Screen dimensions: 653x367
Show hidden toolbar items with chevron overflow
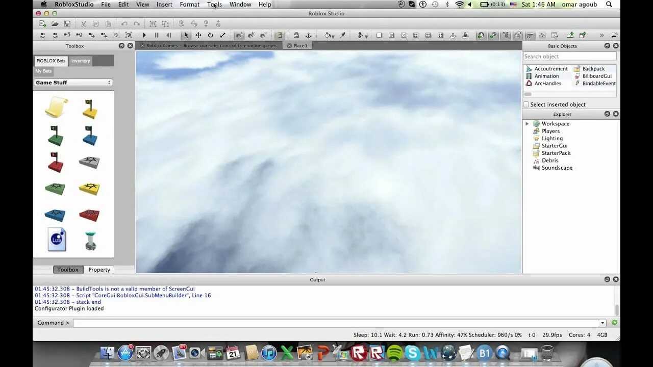602,35
